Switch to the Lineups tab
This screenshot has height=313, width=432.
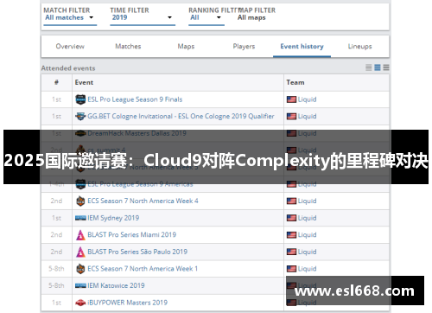click(x=359, y=47)
